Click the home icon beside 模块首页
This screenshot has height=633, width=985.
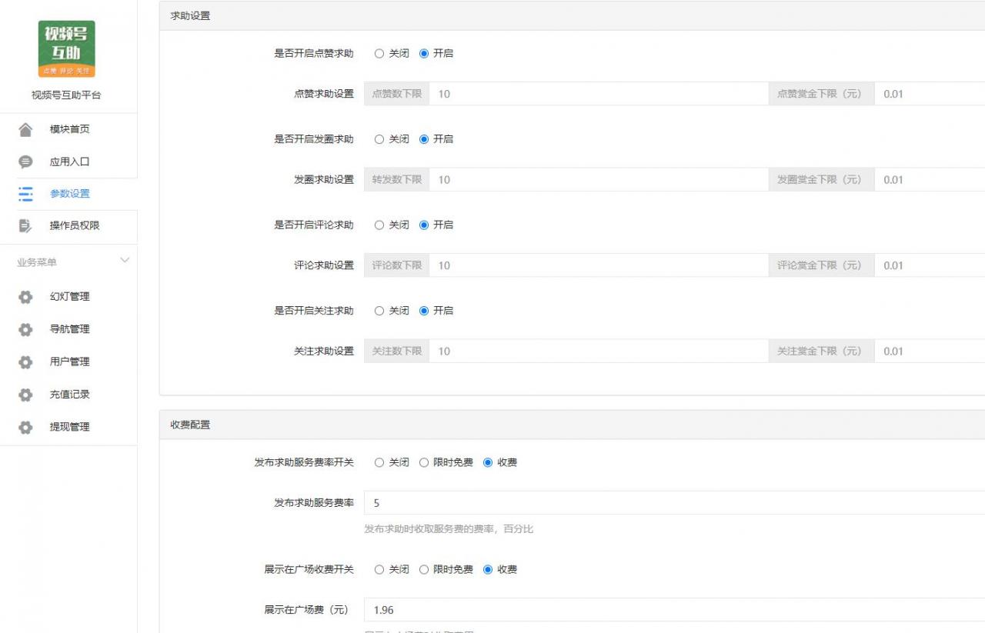pos(25,128)
